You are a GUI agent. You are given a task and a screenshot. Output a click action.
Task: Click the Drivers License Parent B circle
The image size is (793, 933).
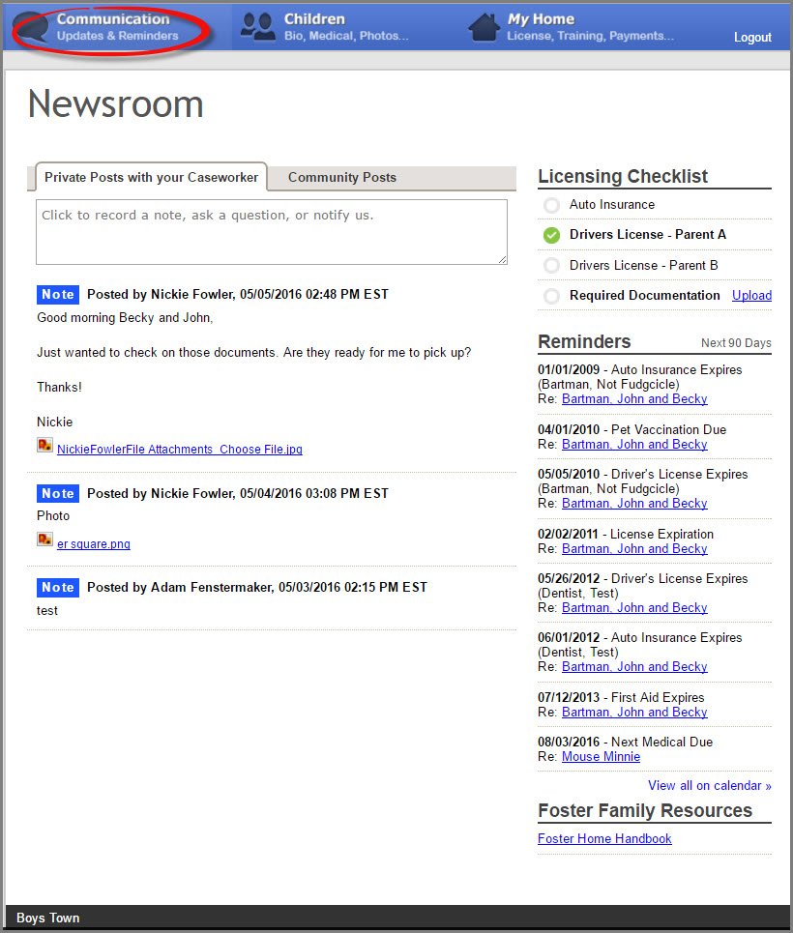click(552, 265)
